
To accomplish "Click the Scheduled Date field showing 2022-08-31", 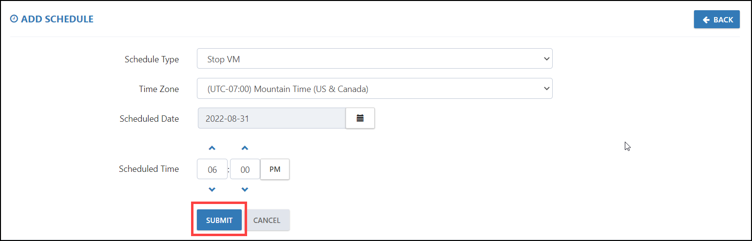I will (x=272, y=118).
